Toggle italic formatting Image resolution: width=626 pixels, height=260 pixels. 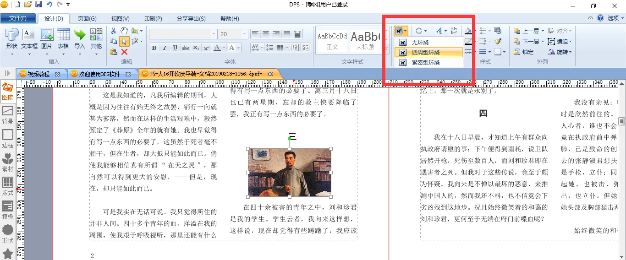[x=165, y=48]
